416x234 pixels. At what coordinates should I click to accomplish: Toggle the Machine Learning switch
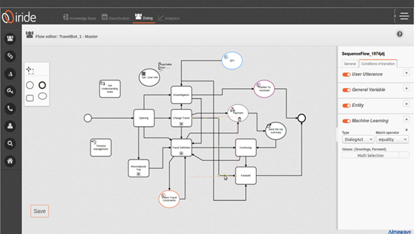(x=346, y=121)
